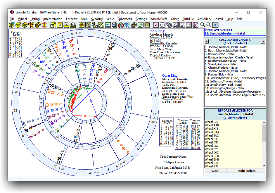Click the blue four-point star icon
Viewport: 275px width, 193px height.
tap(215, 25)
